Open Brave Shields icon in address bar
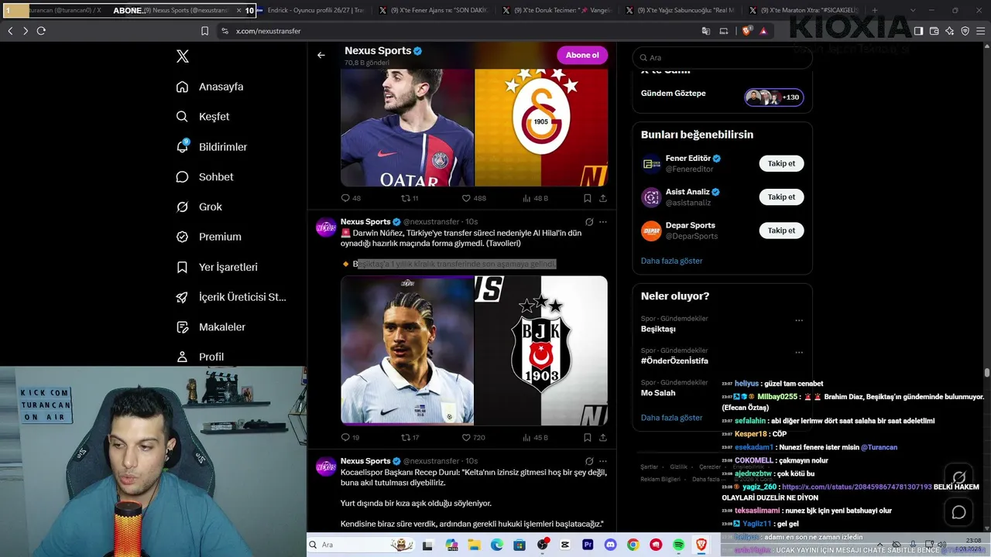Viewport: 991px width, 557px height. point(746,31)
